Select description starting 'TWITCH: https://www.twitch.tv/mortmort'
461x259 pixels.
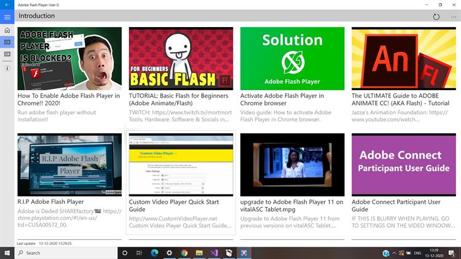[180, 116]
